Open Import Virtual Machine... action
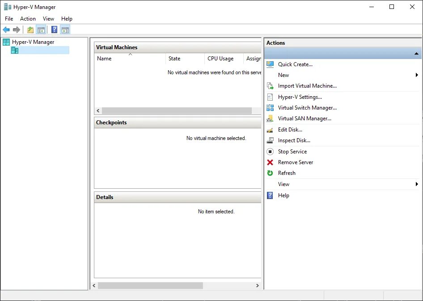The width and height of the screenshot is (423, 301). click(x=307, y=86)
